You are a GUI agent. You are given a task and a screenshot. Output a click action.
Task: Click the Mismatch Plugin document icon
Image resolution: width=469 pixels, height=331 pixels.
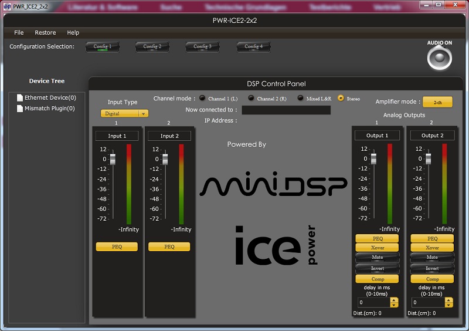point(20,109)
